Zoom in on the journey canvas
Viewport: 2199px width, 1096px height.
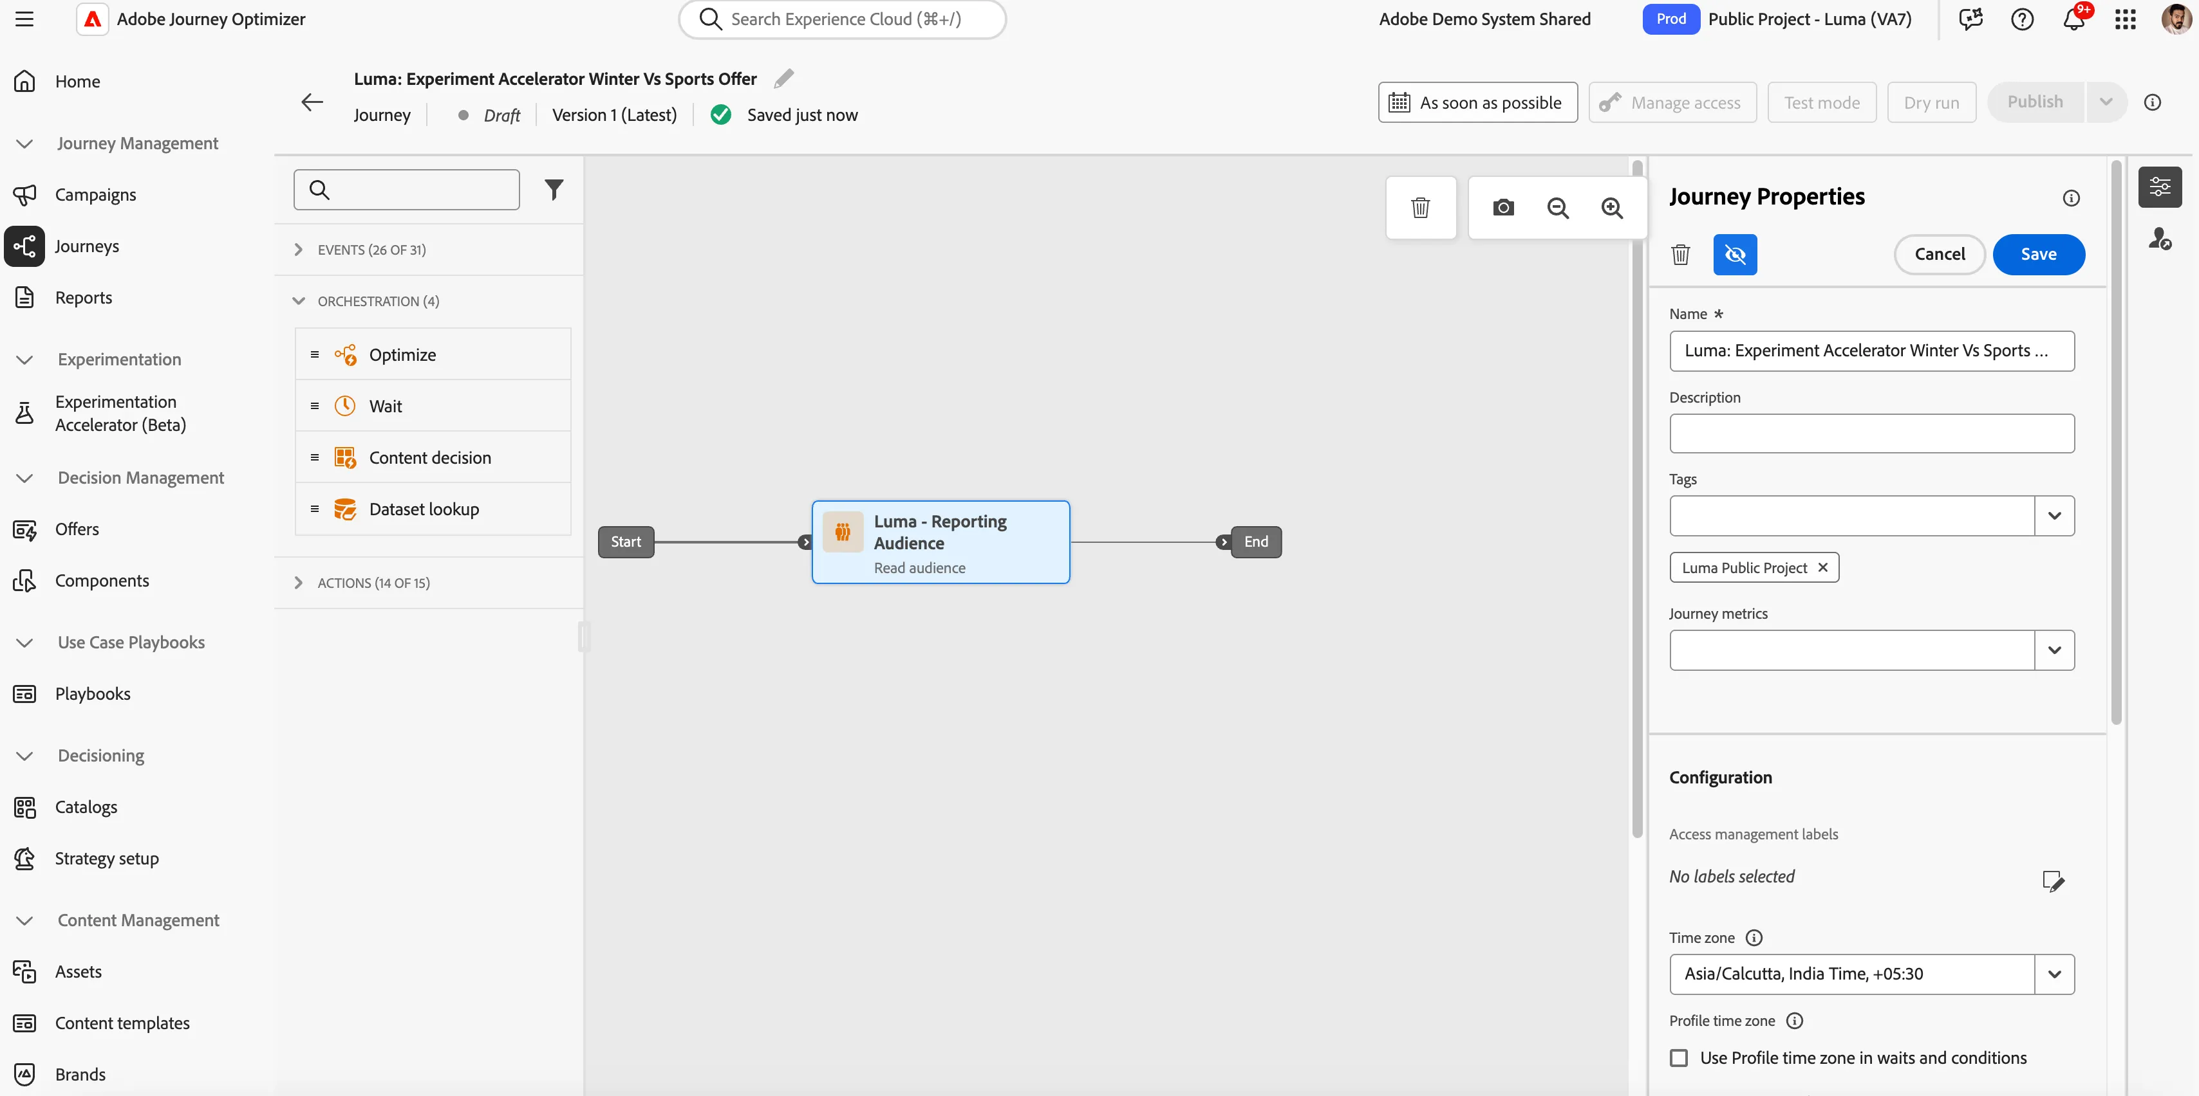pyautogui.click(x=1612, y=207)
